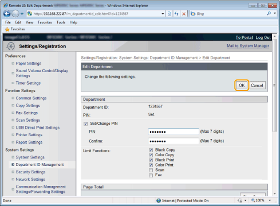Click the Log Out link
Viewport: 280px width, 206px height.
[263, 37]
